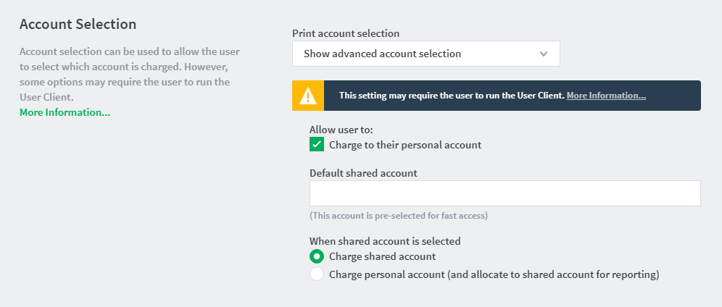Click the Show advanced account selection text
This screenshot has height=307, width=722.
(x=382, y=54)
